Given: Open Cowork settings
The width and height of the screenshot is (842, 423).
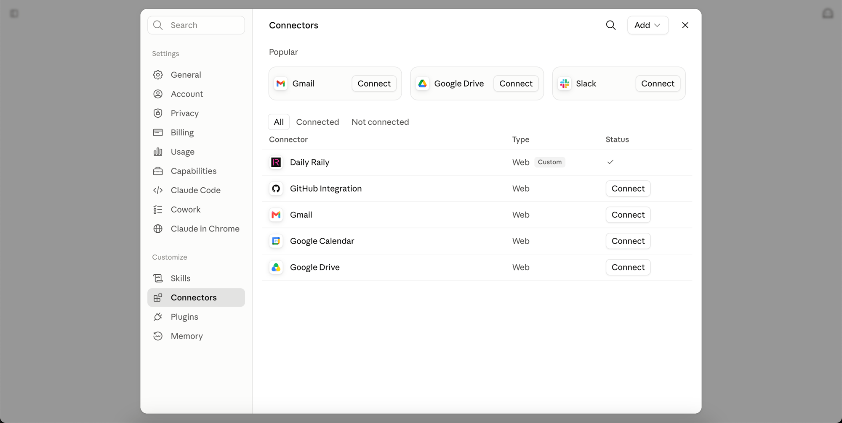Looking at the screenshot, I should 196,210.
